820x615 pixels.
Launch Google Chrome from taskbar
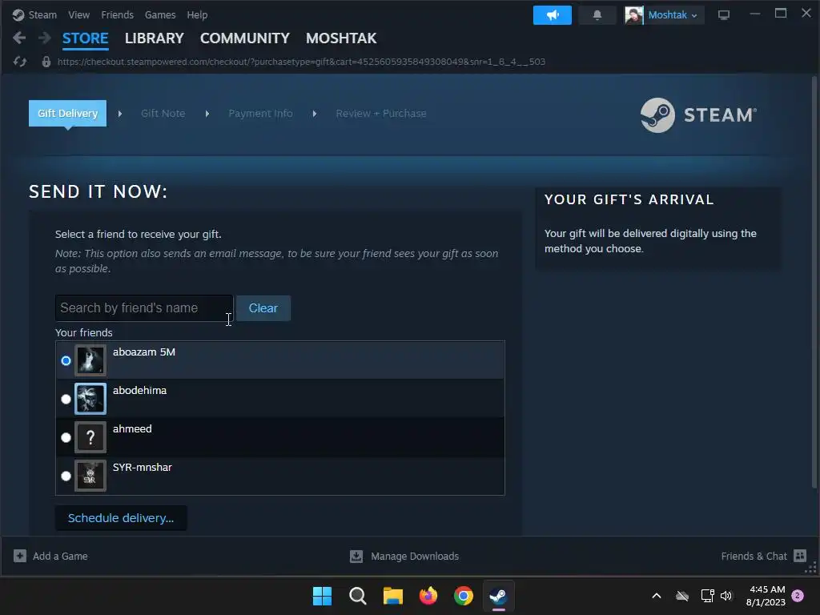[x=464, y=596]
